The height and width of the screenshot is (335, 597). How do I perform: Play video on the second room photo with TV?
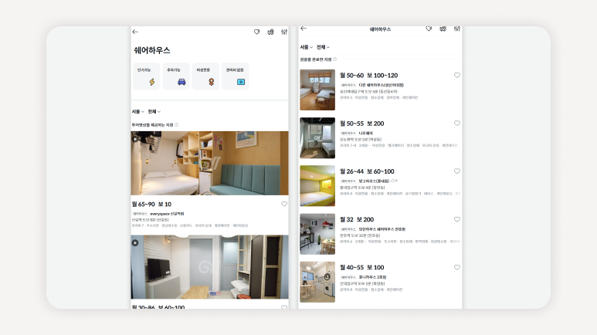click(x=135, y=243)
